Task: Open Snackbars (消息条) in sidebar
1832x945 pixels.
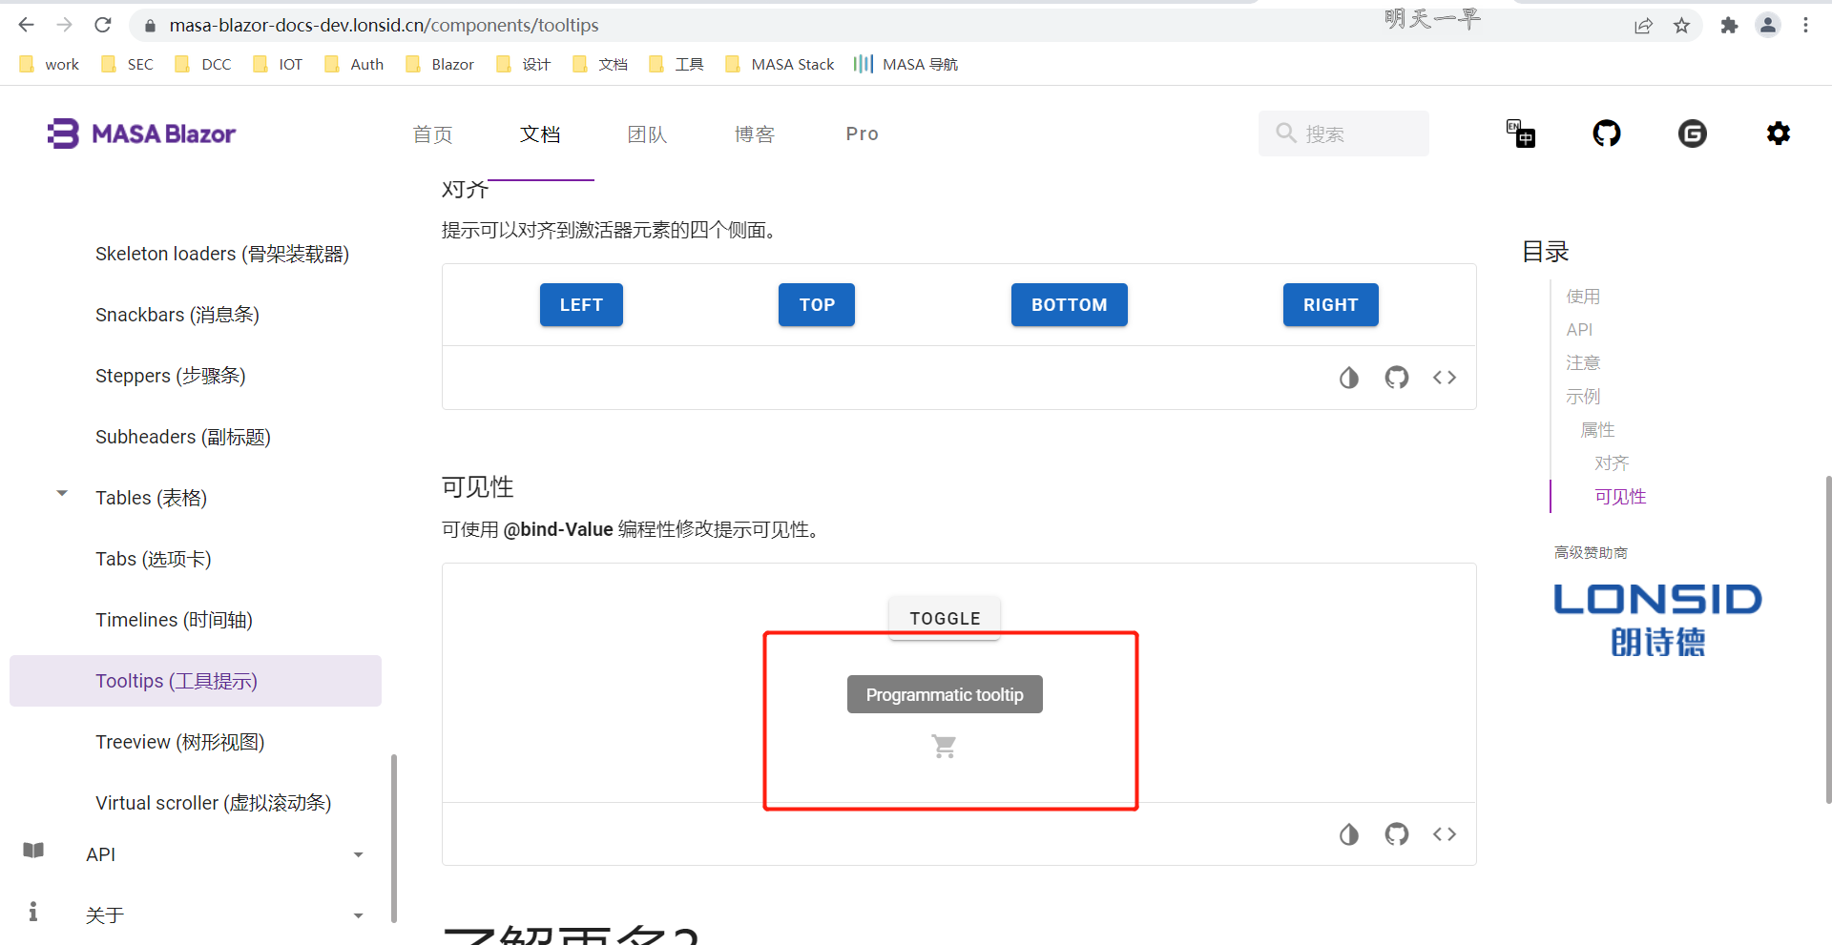Action: (177, 315)
